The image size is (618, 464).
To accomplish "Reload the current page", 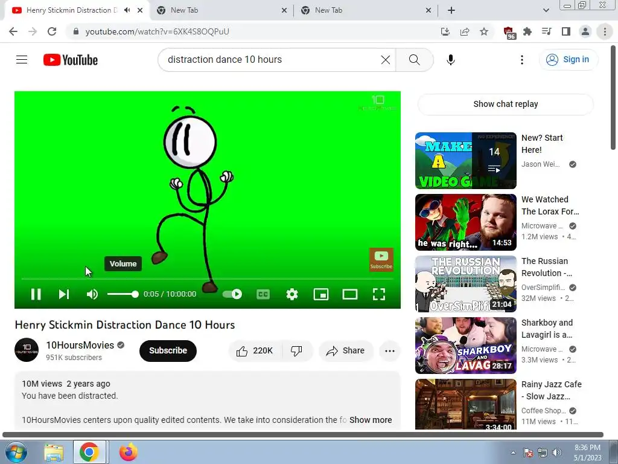I will click(52, 31).
